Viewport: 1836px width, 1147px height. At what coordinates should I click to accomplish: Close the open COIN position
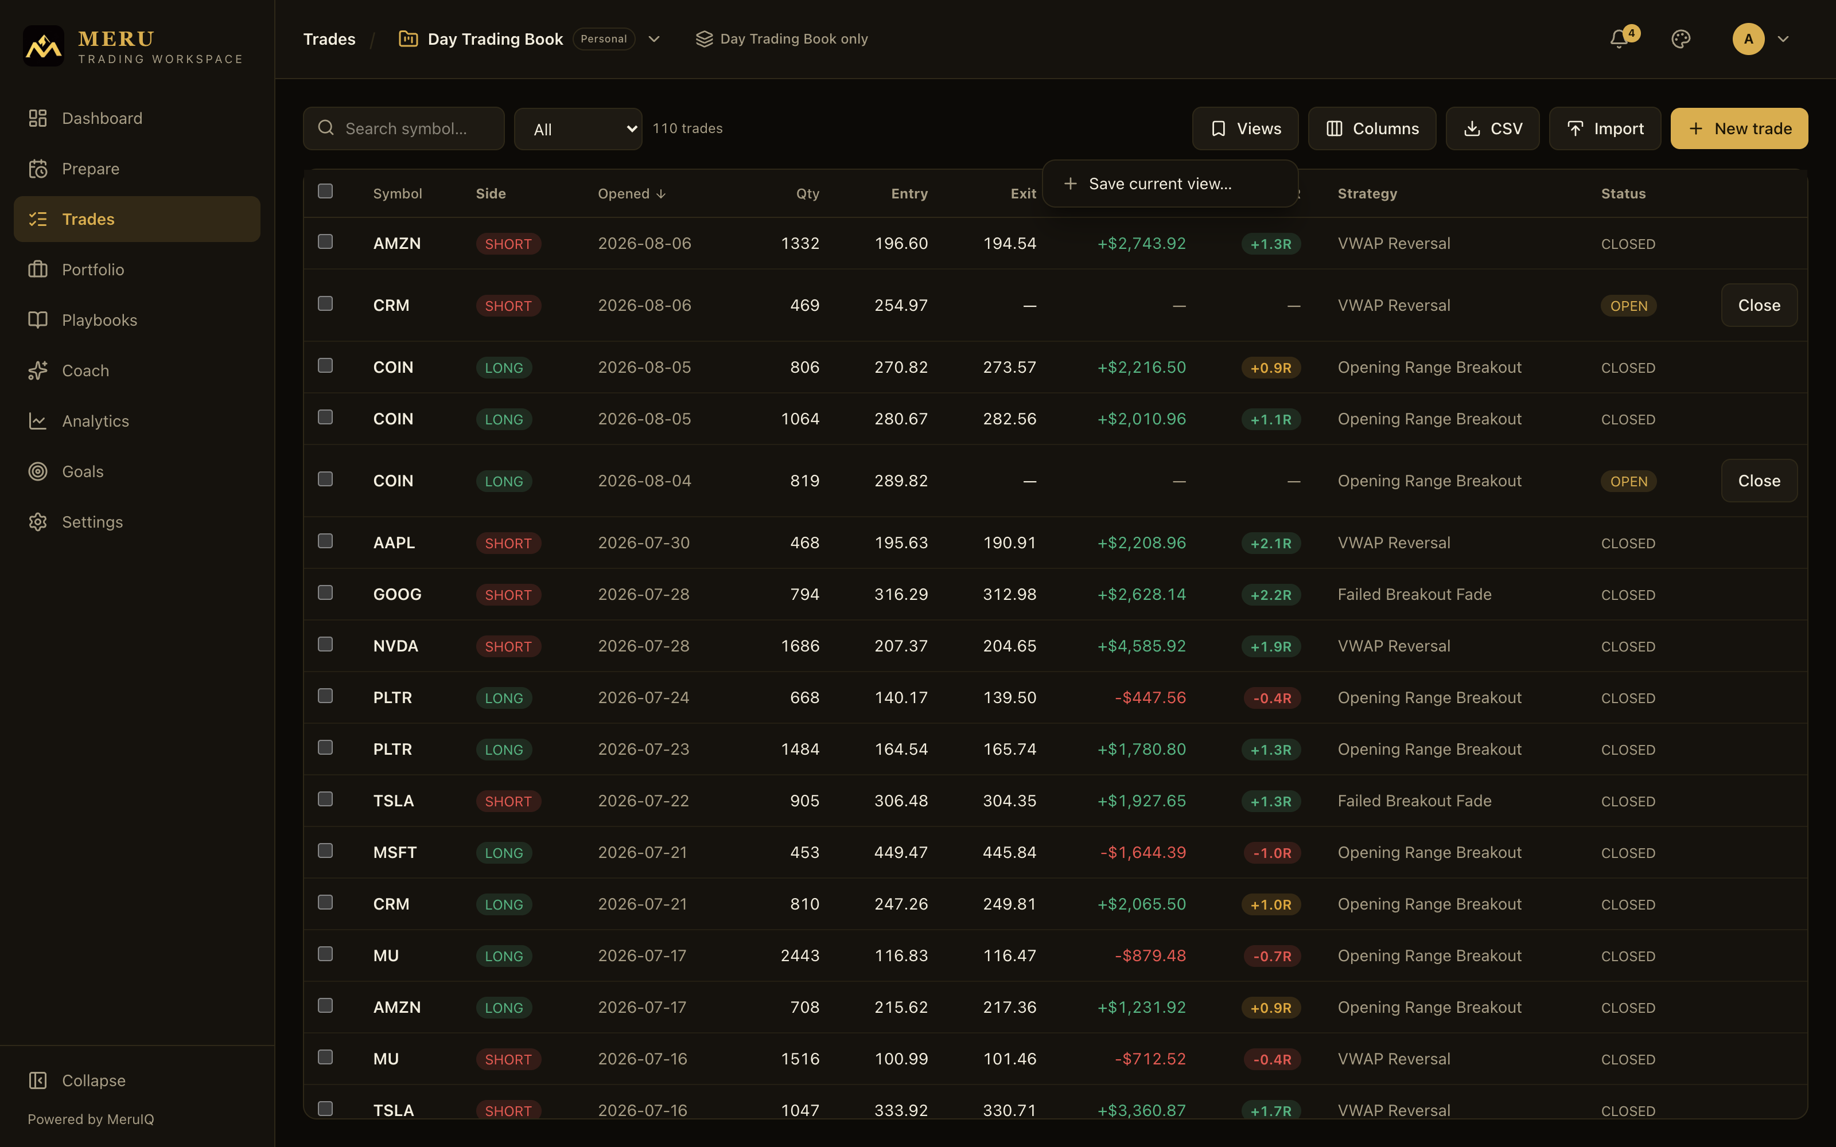tap(1759, 481)
